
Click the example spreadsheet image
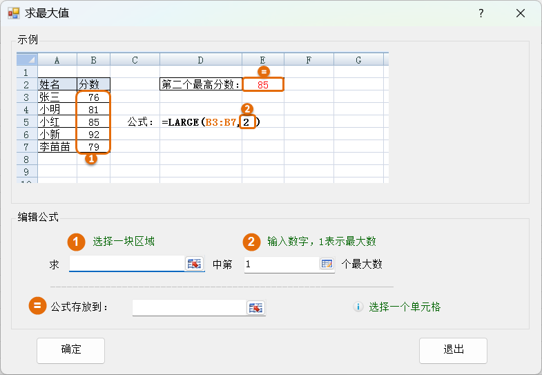click(203, 118)
